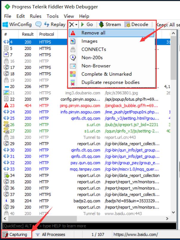Viewport: 180px width, 240px height.
Task: Click the lock icon of session 28
Action: (6, 137)
